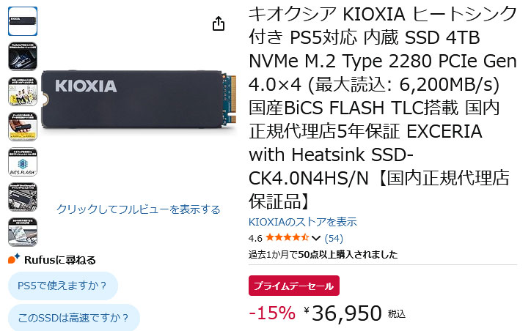Select the BiCS FLASH logo thumbnail
The width and height of the screenshot is (531, 331).
pyautogui.click(x=23, y=162)
